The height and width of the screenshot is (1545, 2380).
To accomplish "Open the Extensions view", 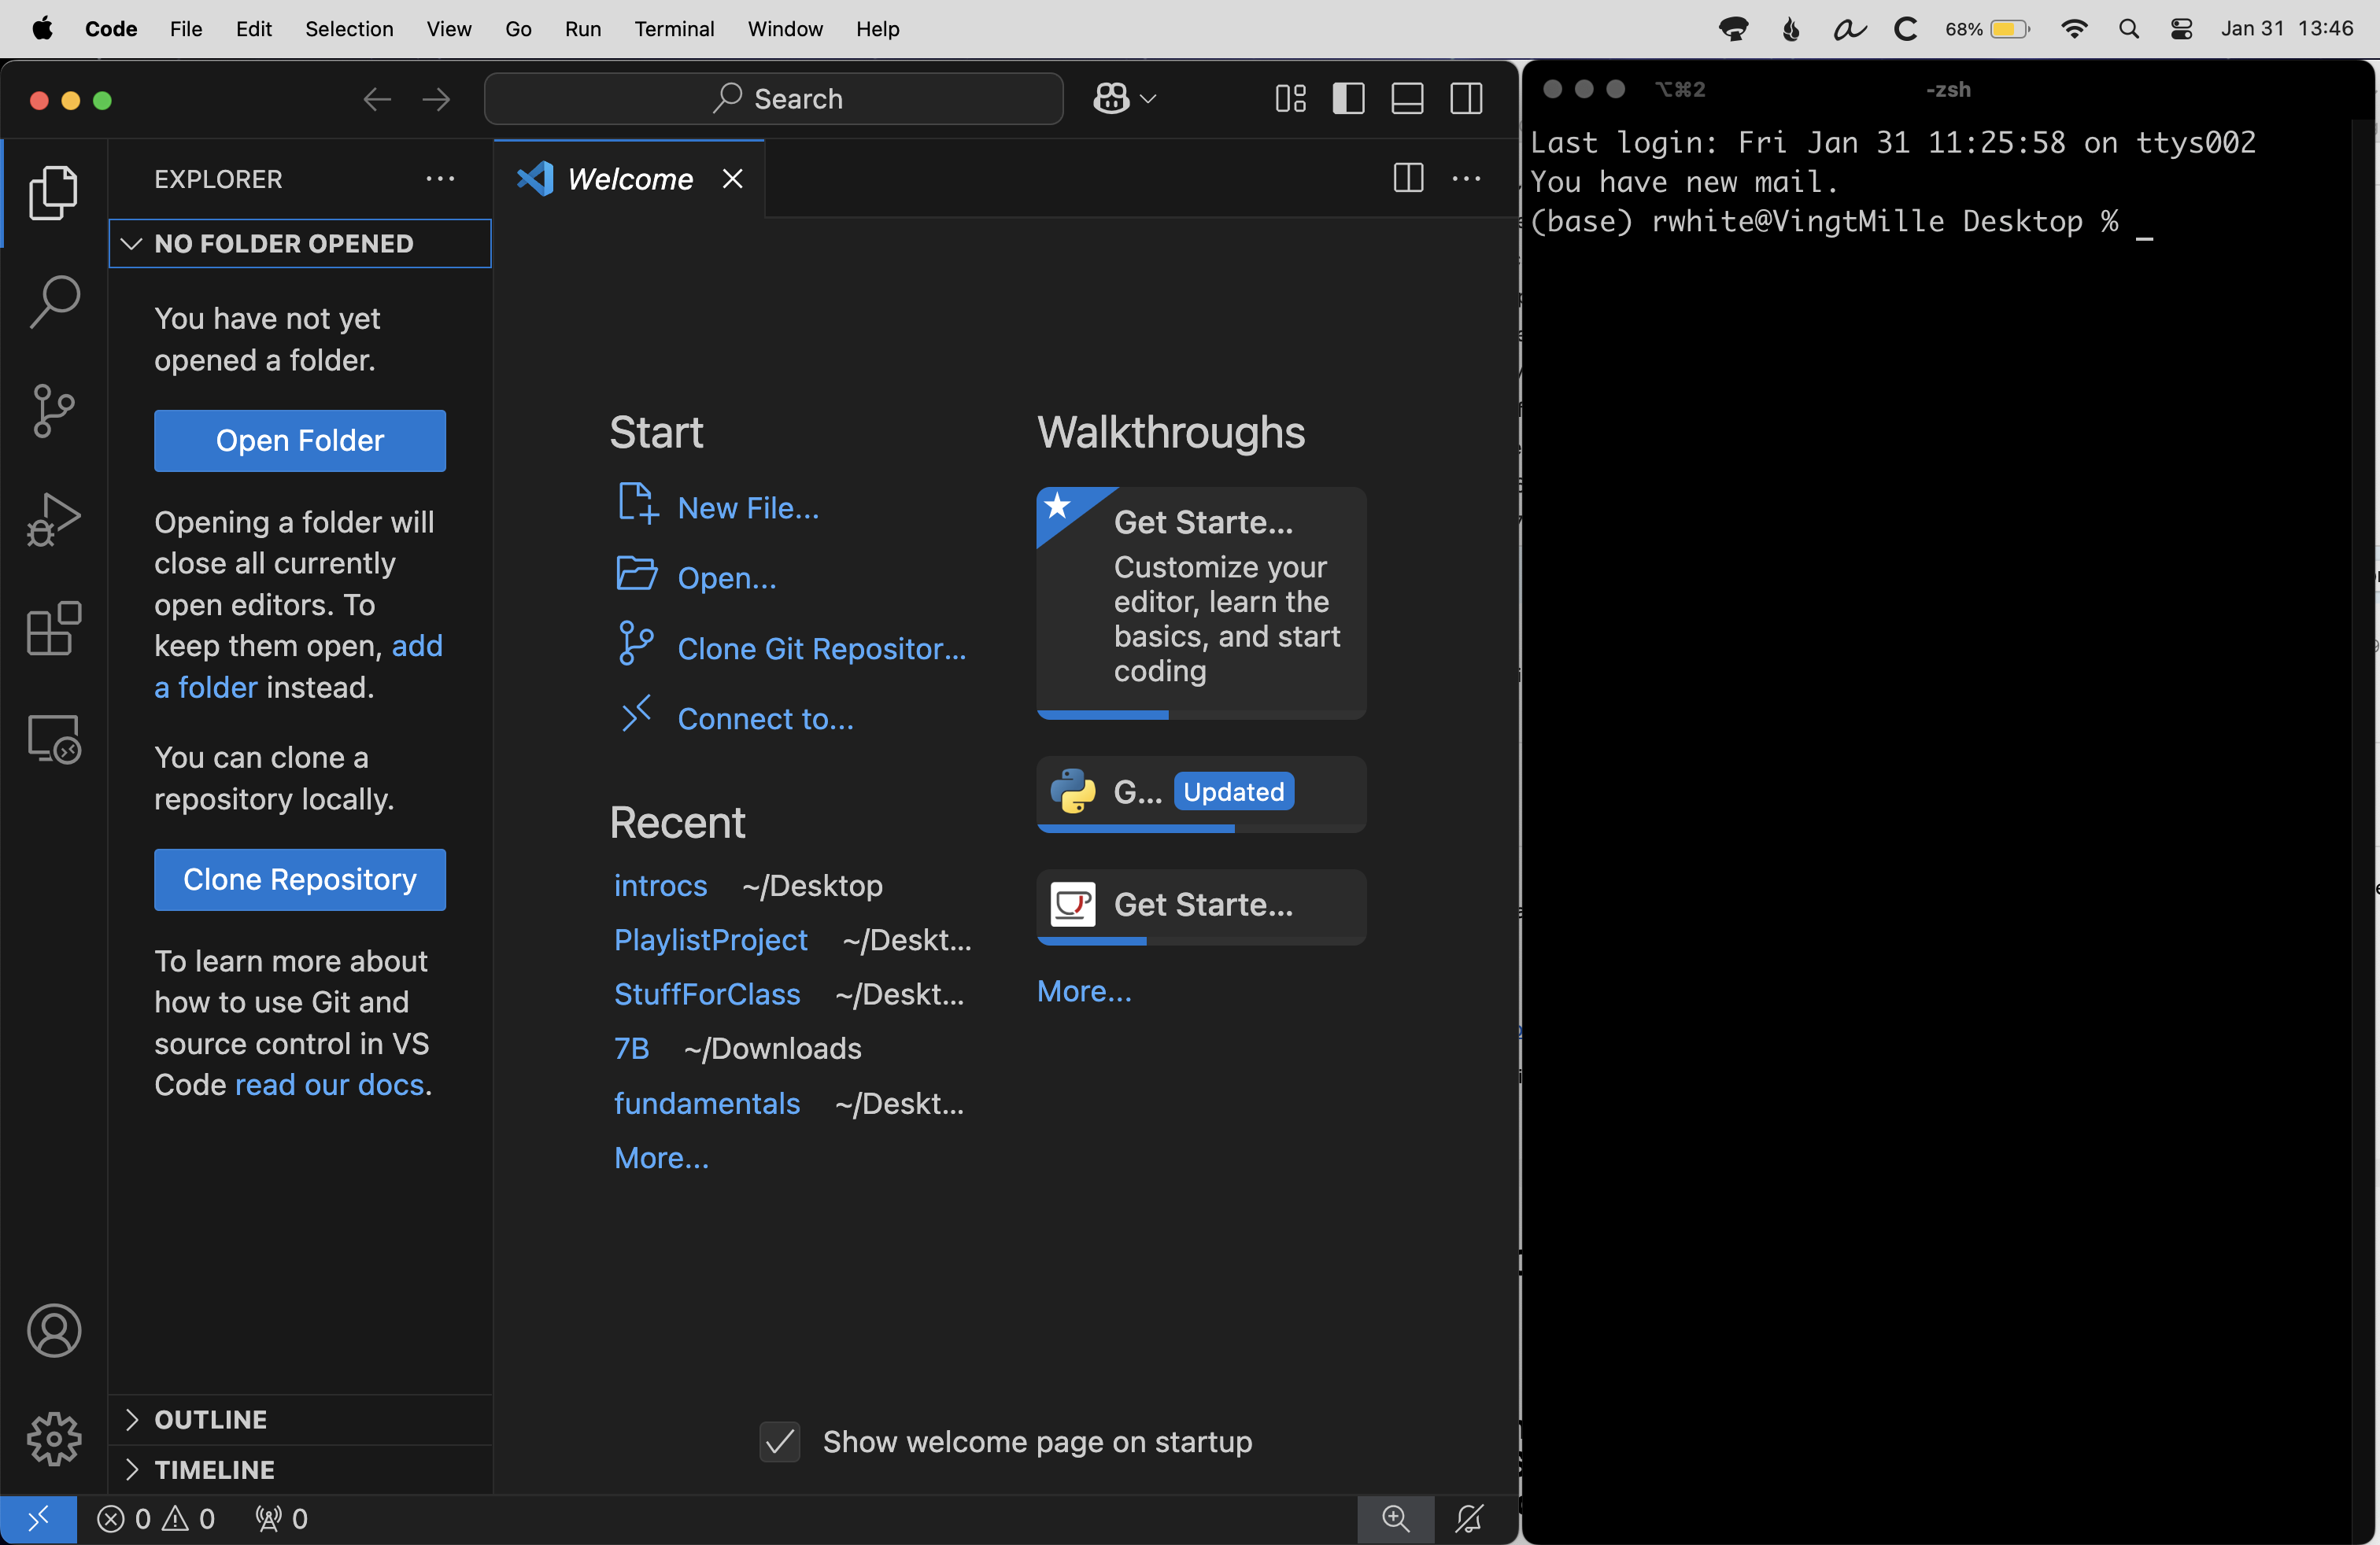I will [x=53, y=629].
